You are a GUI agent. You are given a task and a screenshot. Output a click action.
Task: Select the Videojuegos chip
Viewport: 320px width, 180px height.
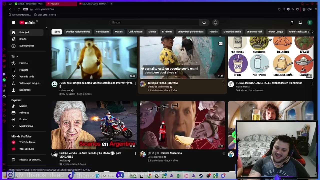(102, 32)
